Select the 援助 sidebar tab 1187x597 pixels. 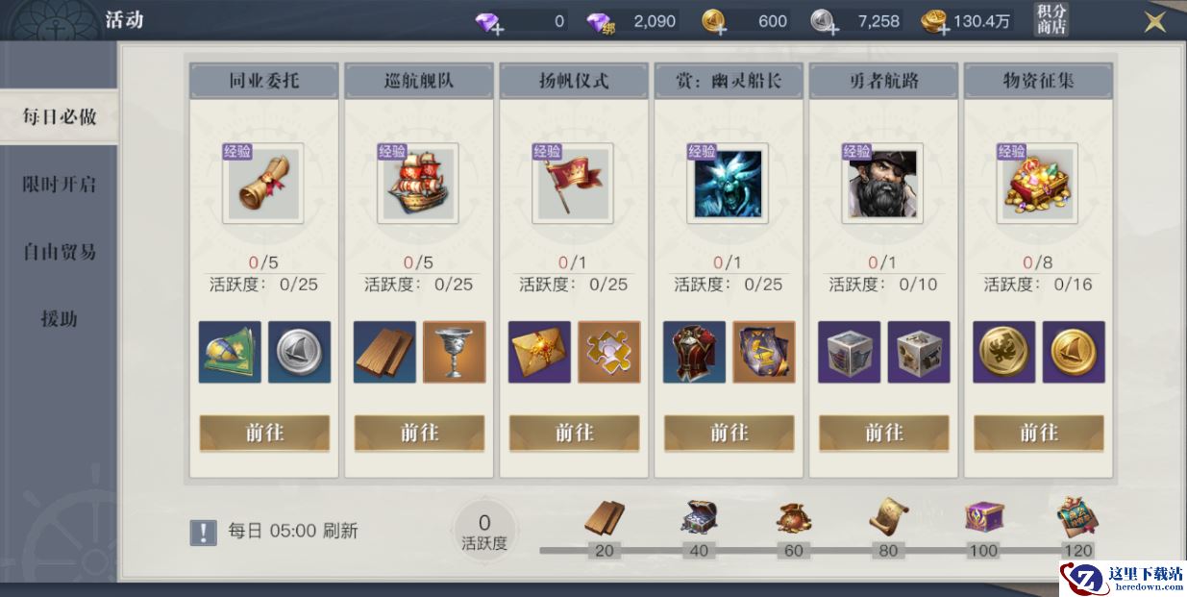(59, 318)
